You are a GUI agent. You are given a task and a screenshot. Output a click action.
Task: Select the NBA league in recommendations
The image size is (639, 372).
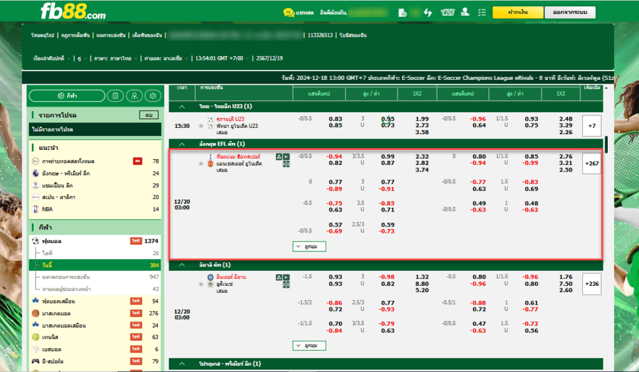point(95,209)
